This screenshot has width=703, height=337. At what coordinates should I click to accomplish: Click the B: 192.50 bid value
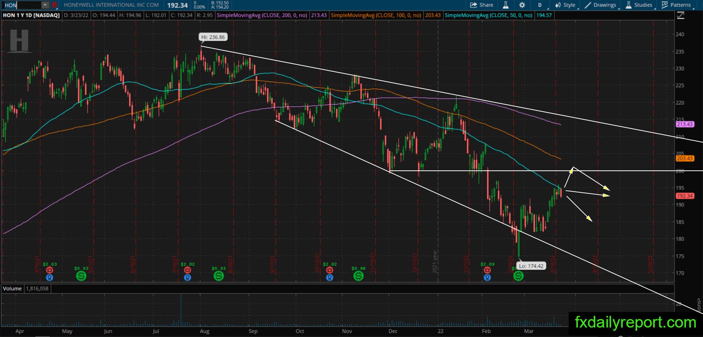(x=220, y=3)
